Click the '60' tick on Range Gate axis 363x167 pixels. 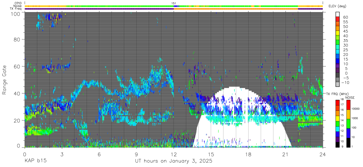pyautogui.click(x=17, y=66)
